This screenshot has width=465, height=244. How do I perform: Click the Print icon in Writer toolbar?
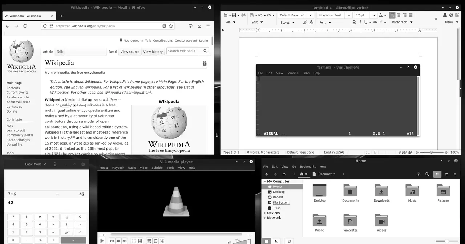click(x=243, y=15)
